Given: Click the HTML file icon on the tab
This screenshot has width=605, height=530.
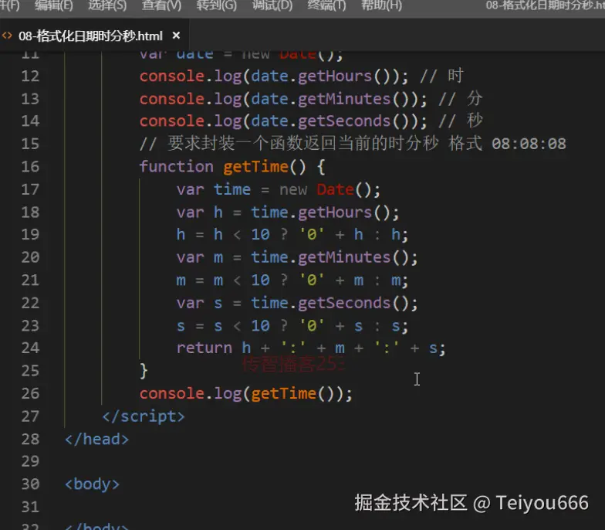Looking at the screenshot, I should pyautogui.click(x=7, y=36).
